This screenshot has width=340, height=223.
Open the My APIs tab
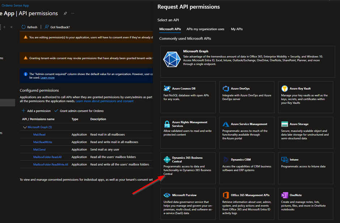coord(237,29)
